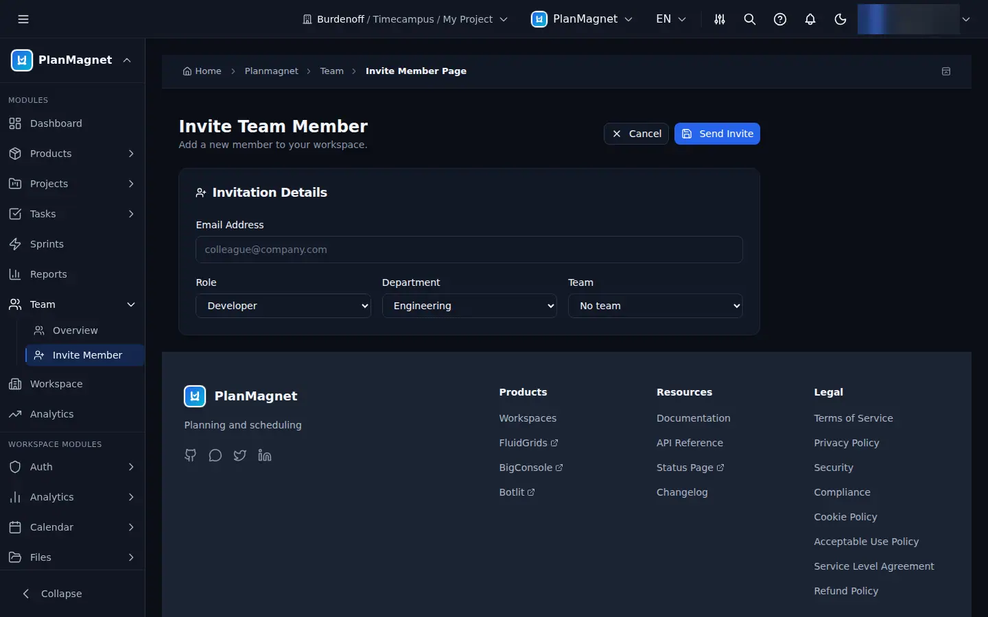Click the Files folder icon in sidebar

[x=15, y=557]
